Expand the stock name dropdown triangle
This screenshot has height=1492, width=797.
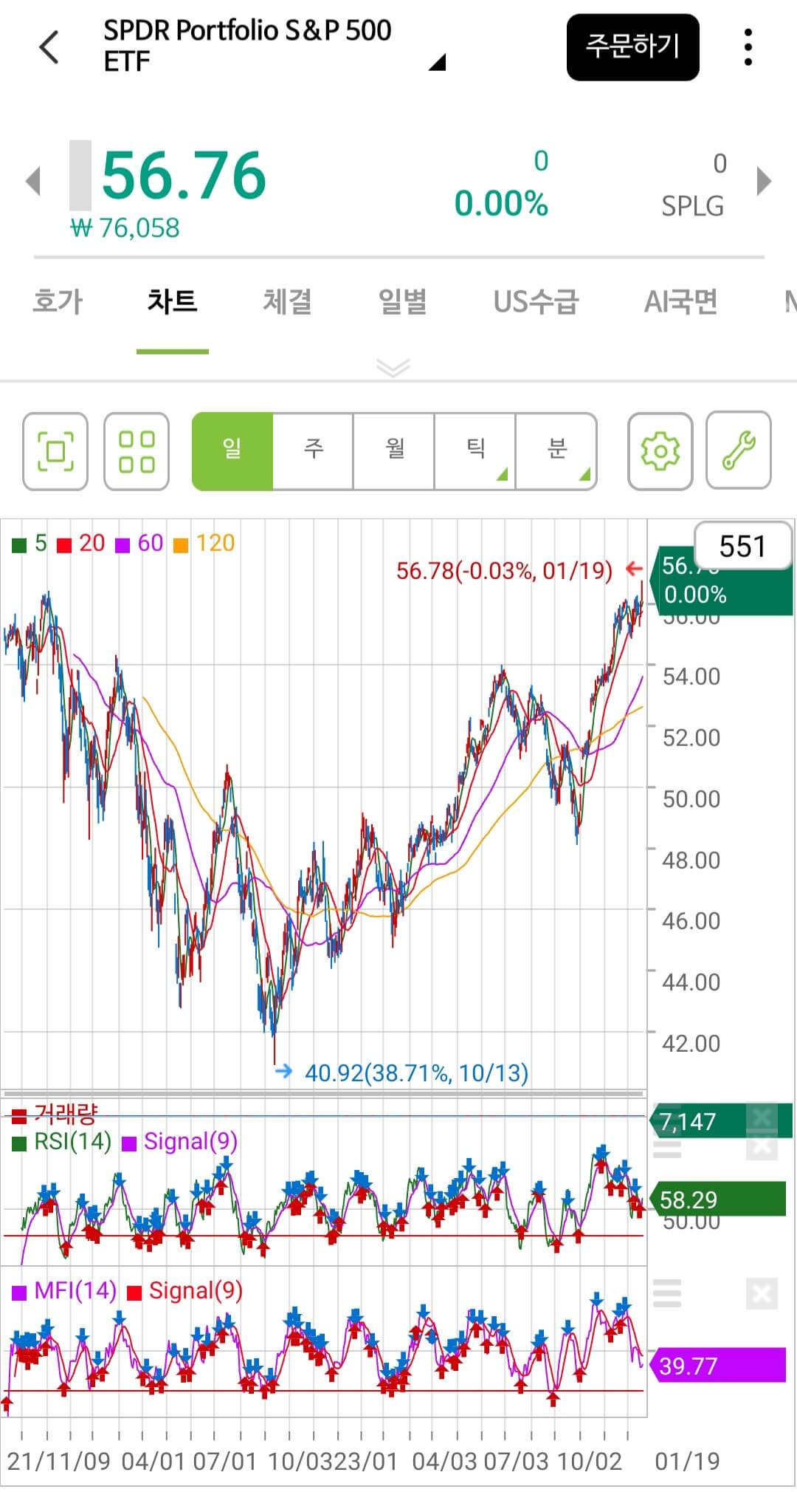click(437, 62)
